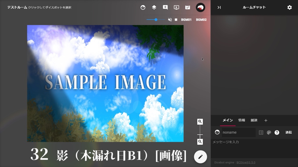Click the room owner avatar icon
Image resolution: width=298 pixels, height=167 pixels.
click(x=201, y=8)
